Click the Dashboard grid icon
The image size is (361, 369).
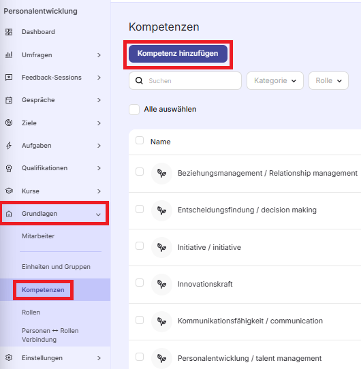(9, 32)
